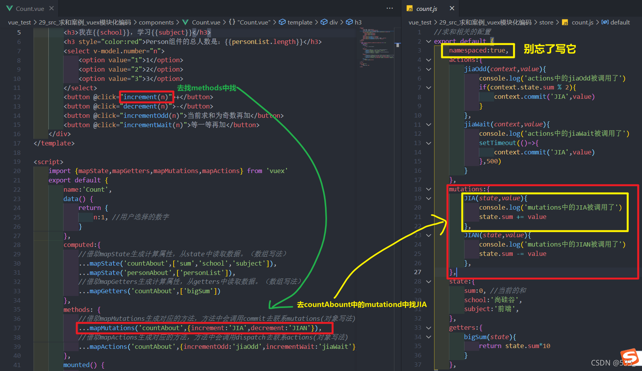The image size is (642, 371).
Task: Fold the mutations section at line 18
Action: tap(429, 189)
